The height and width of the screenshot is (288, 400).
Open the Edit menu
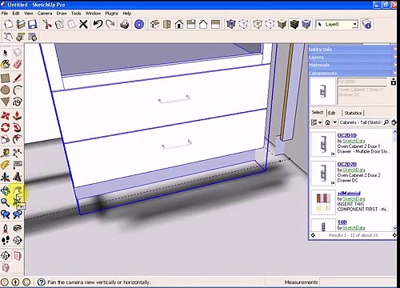click(16, 14)
